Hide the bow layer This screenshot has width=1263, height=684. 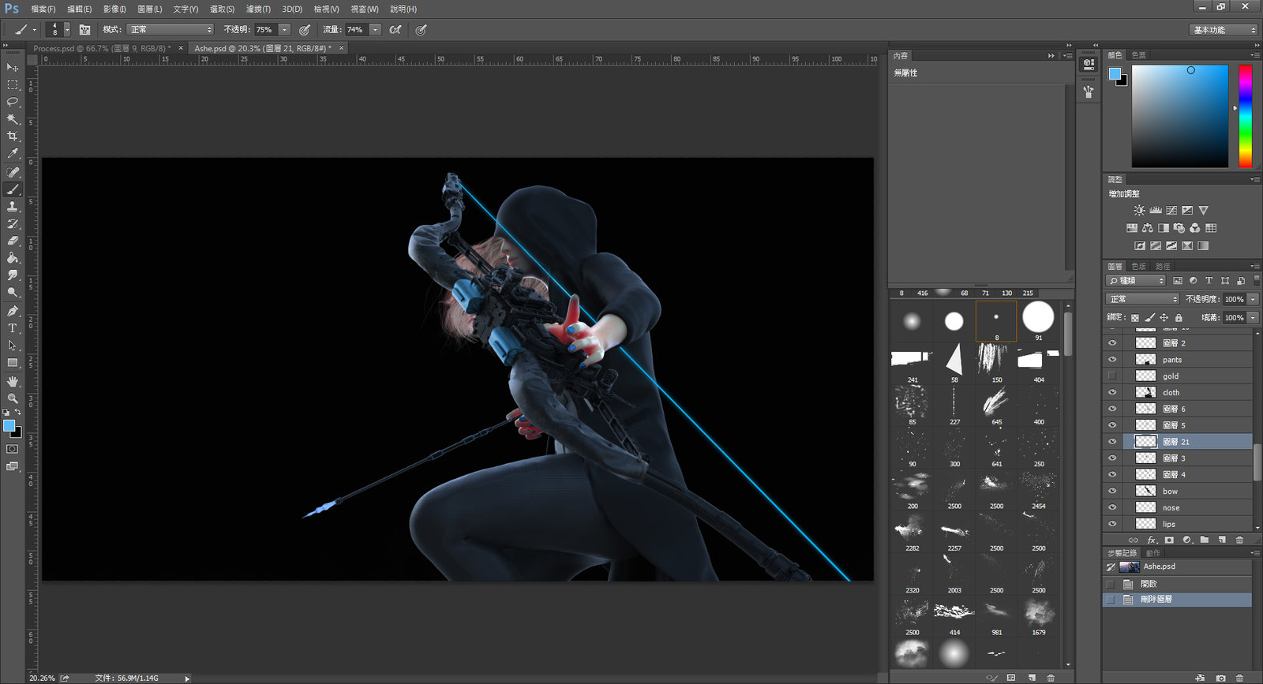(1112, 491)
